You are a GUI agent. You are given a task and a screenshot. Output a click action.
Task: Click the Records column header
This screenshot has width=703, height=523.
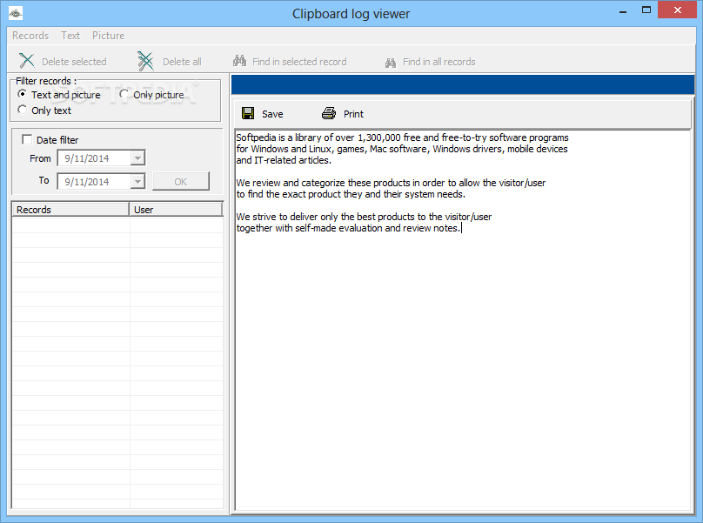pos(70,210)
